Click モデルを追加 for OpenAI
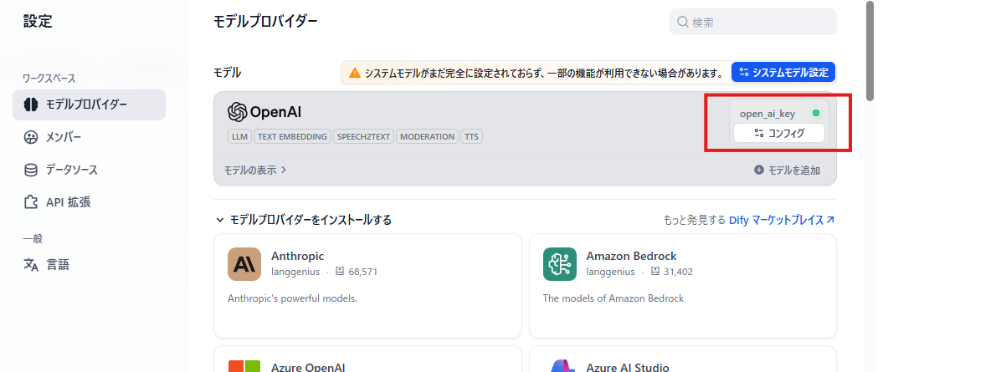The height and width of the screenshot is (372, 1001). click(787, 171)
